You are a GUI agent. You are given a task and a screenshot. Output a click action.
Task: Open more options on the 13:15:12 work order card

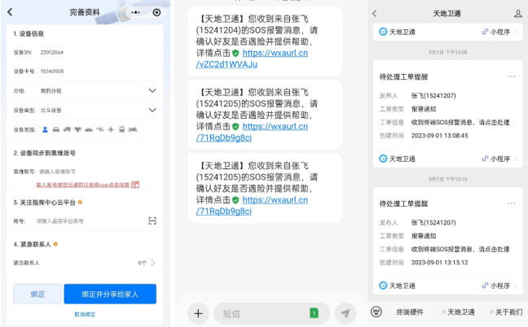pyautogui.click(x=512, y=203)
